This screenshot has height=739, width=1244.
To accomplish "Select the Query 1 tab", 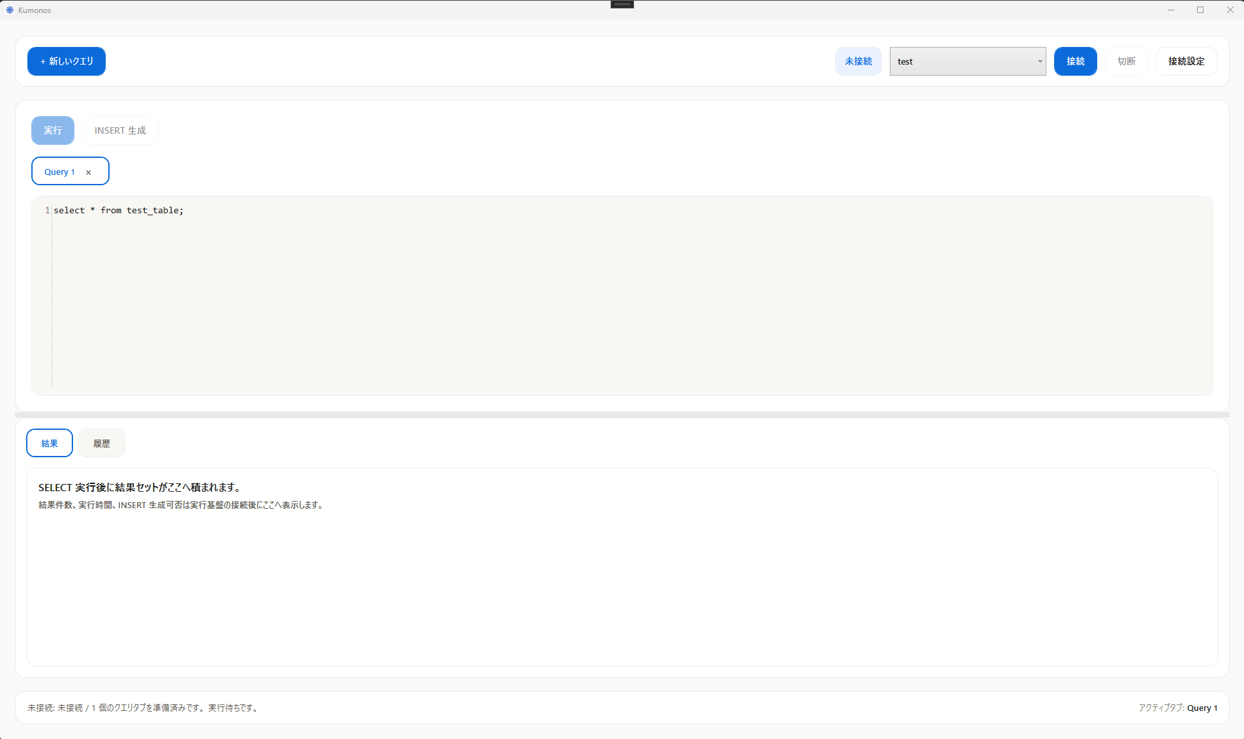I will pos(60,172).
